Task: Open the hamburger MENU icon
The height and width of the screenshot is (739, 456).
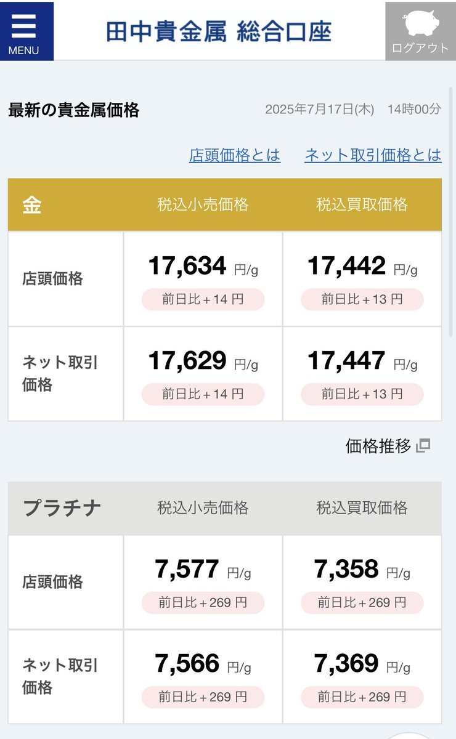Action: pos(26,30)
